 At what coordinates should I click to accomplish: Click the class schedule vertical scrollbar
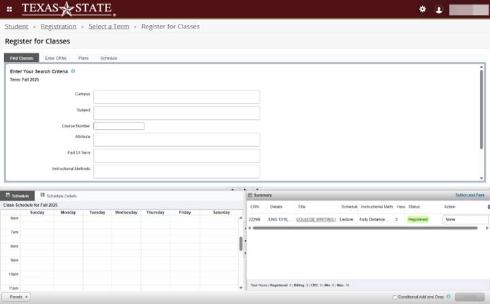click(241, 243)
